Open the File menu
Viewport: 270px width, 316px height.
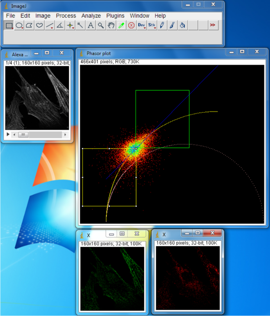pyautogui.click(x=11, y=16)
